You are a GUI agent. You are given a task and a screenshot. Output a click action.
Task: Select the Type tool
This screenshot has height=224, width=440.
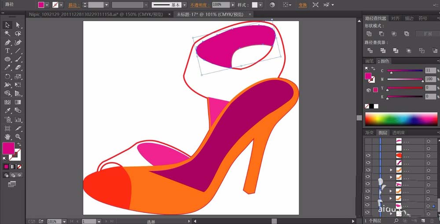7,51
